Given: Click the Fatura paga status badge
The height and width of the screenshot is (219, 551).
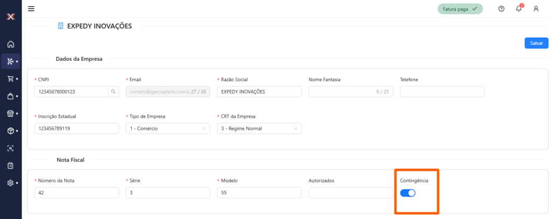Looking at the screenshot, I should click(460, 9).
